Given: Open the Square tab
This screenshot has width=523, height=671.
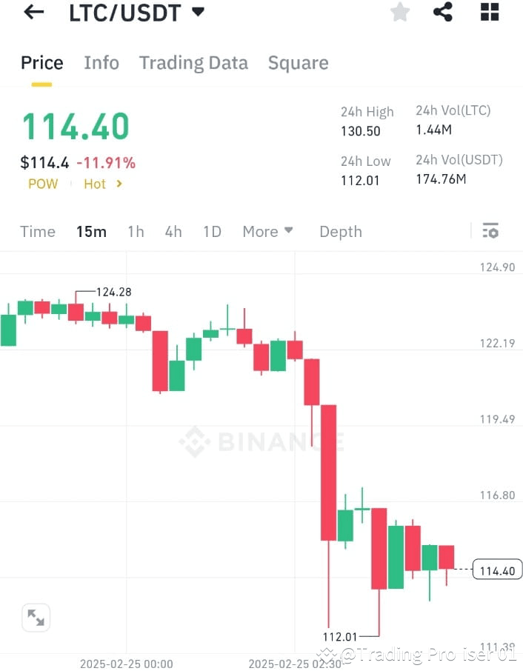Looking at the screenshot, I should [298, 62].
